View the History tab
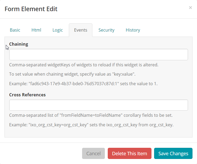This screenshot has width=197, height=164. (133, 30)
